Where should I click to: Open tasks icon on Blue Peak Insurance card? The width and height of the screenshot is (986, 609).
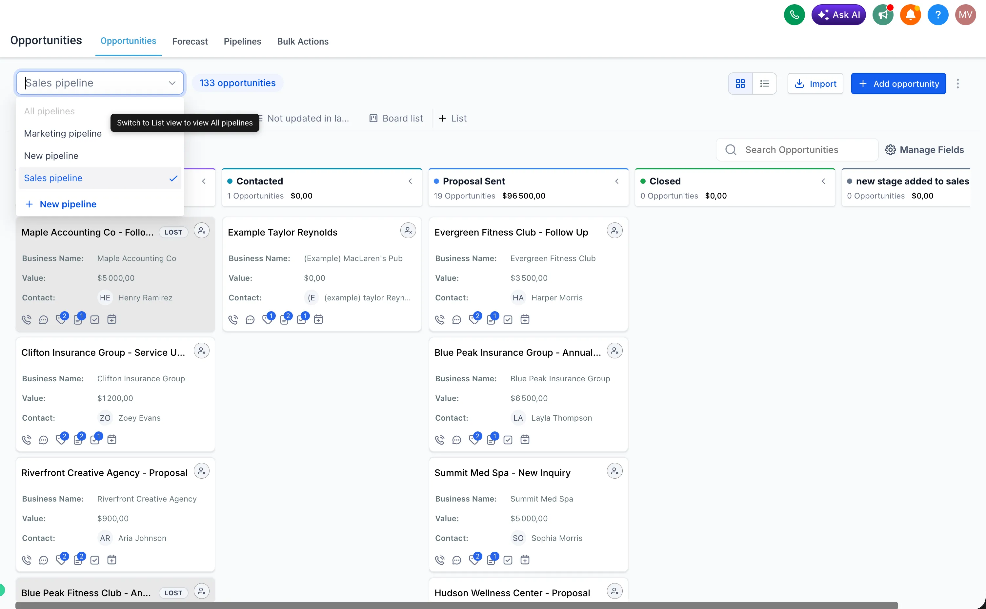point(508,440)
